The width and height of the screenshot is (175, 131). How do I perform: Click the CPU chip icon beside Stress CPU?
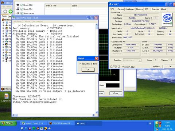[x=18, y=5]
